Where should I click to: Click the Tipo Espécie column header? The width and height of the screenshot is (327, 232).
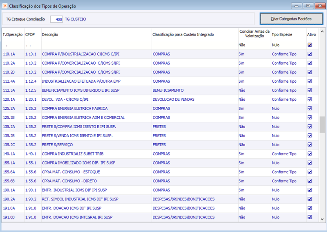click(282, 34)
